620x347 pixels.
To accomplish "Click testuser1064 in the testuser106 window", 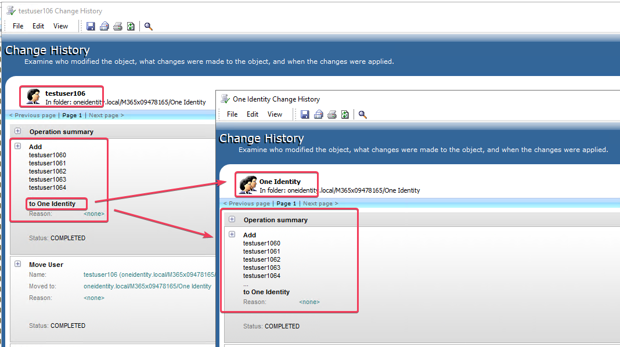I will pyautogui.click(x=48, y=187).
